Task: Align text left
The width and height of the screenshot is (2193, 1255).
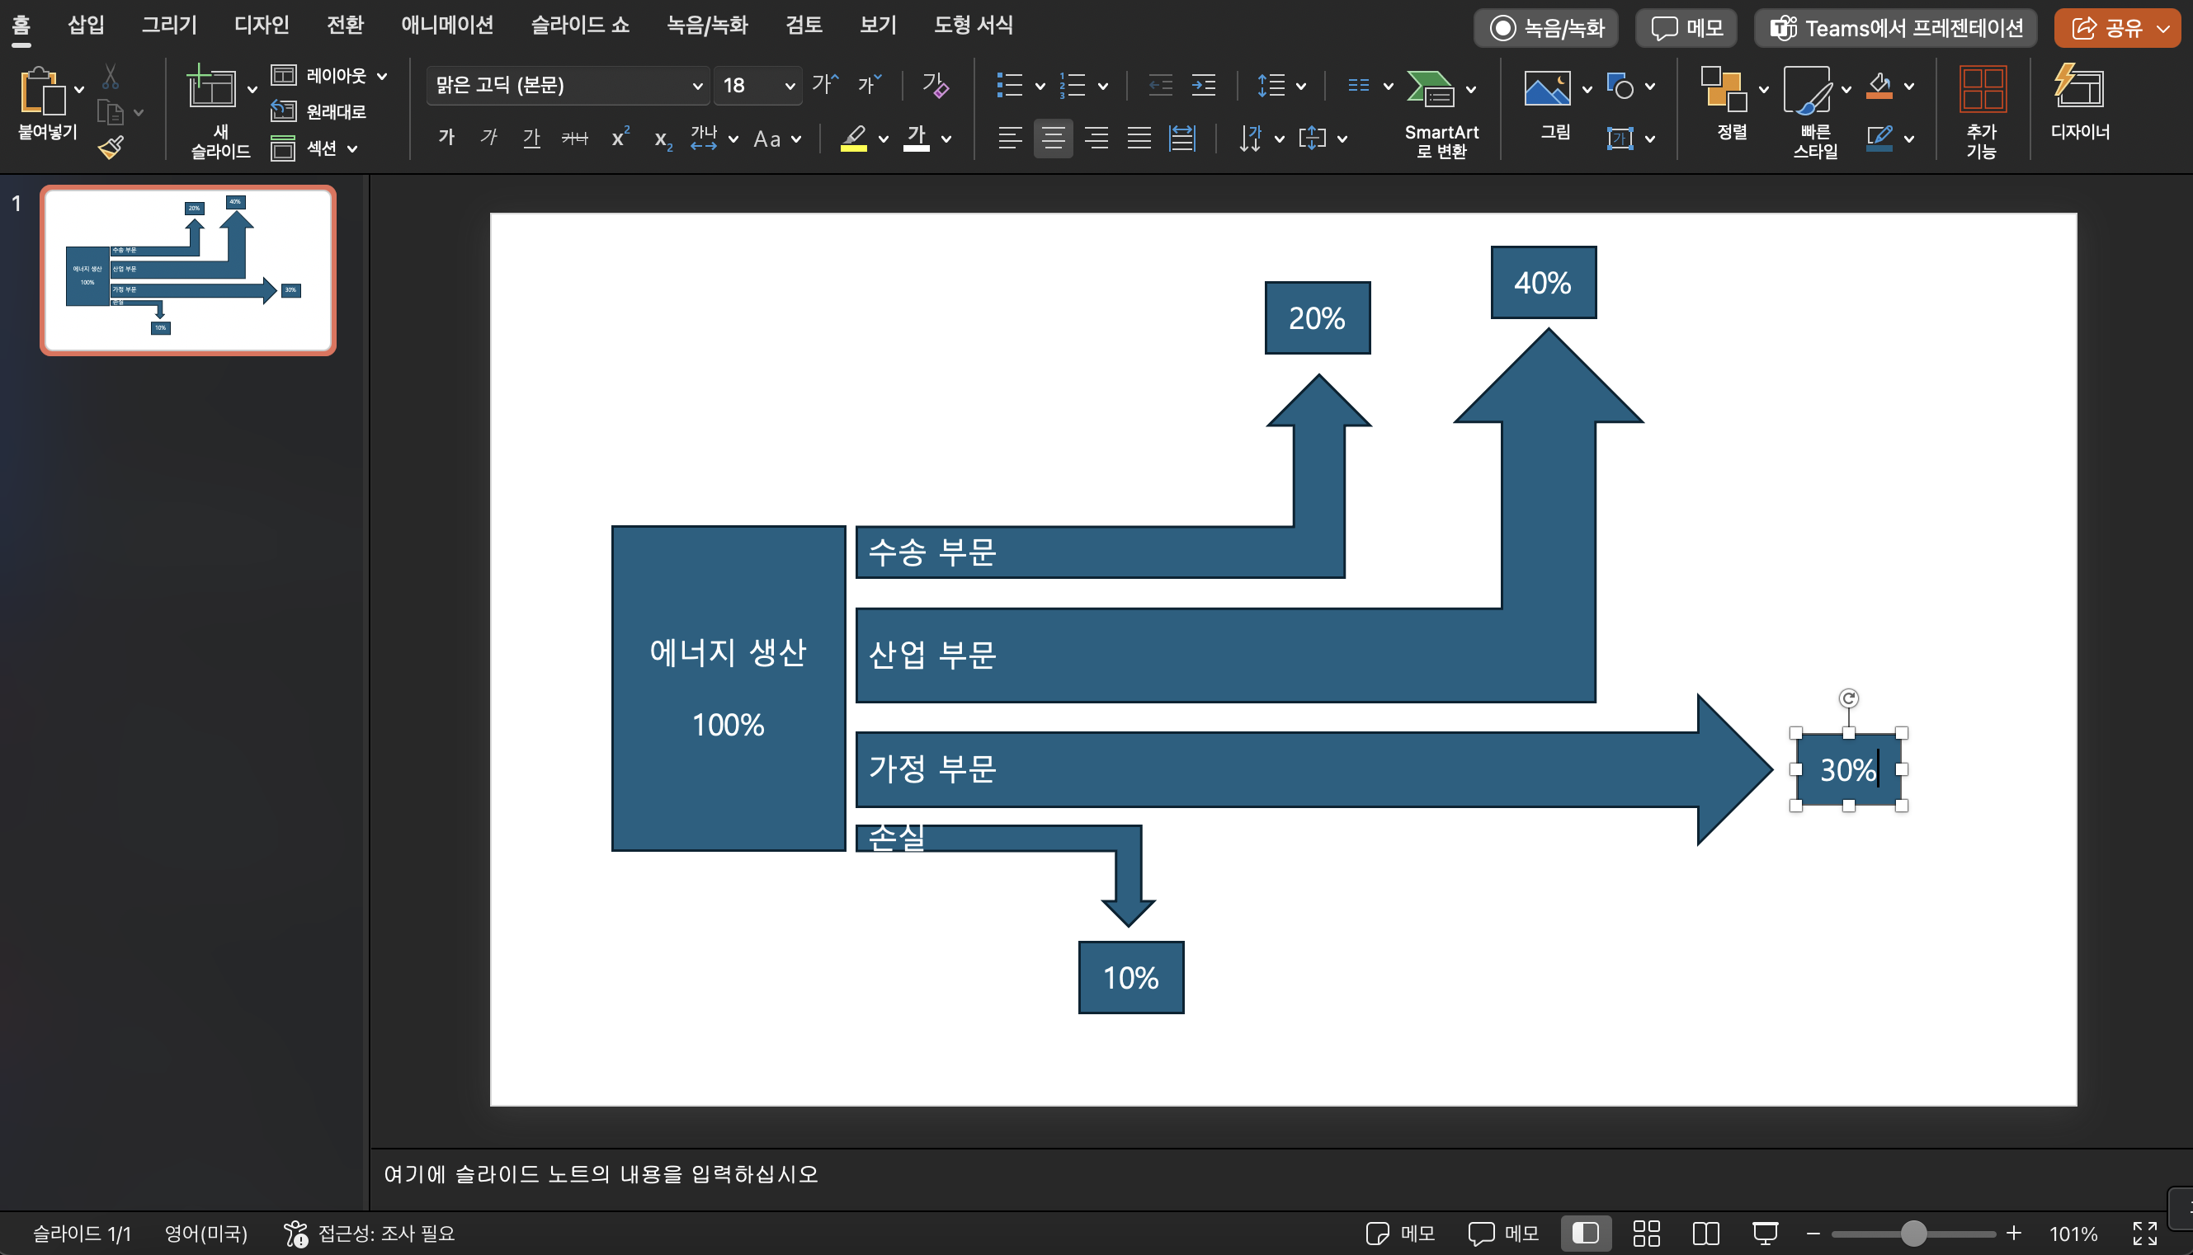Action: (x=1010, y=137)
